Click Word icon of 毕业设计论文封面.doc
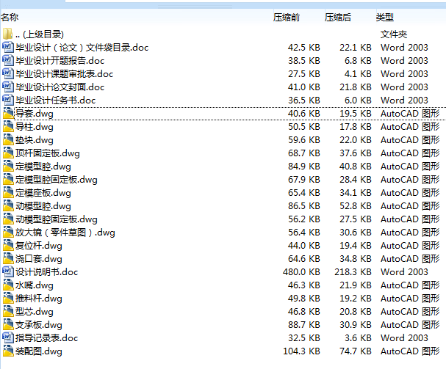 point(8,87)
